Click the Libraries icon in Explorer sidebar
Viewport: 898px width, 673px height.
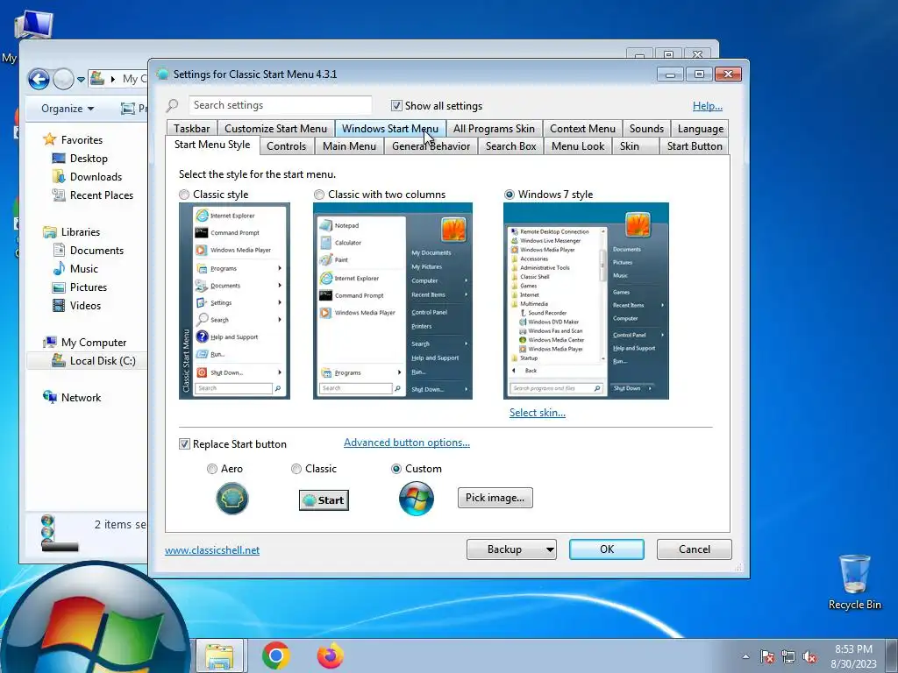tap(50, 231)
